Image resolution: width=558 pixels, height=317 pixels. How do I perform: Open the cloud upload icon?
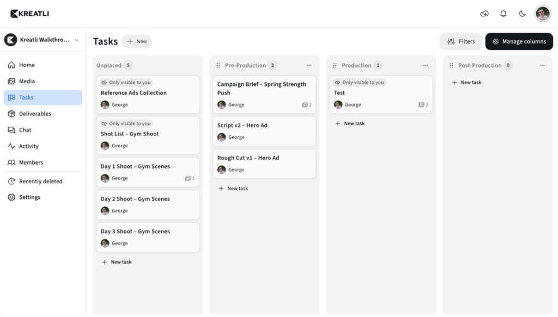pyautogui.click(x=484, y=14)
